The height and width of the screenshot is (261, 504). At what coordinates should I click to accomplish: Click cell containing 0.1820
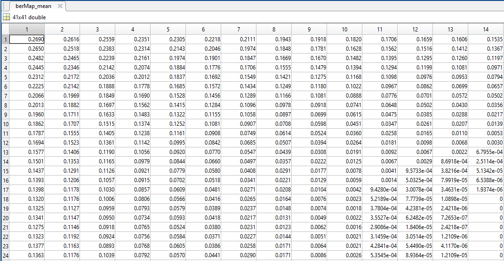(344, 39)
